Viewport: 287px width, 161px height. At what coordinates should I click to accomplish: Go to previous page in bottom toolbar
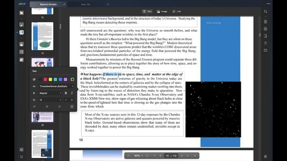coord(161,156)
